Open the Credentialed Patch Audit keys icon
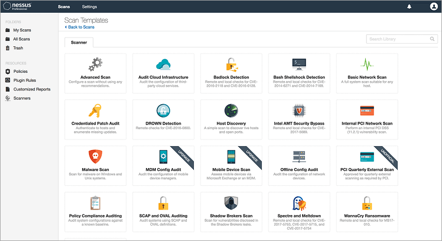The image size is (442, 241). pyautogui.click(x=95, y=110)
